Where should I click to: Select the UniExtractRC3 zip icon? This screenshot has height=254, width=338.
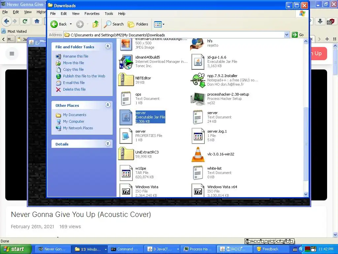pyautogui.click(x=126, y=154)
